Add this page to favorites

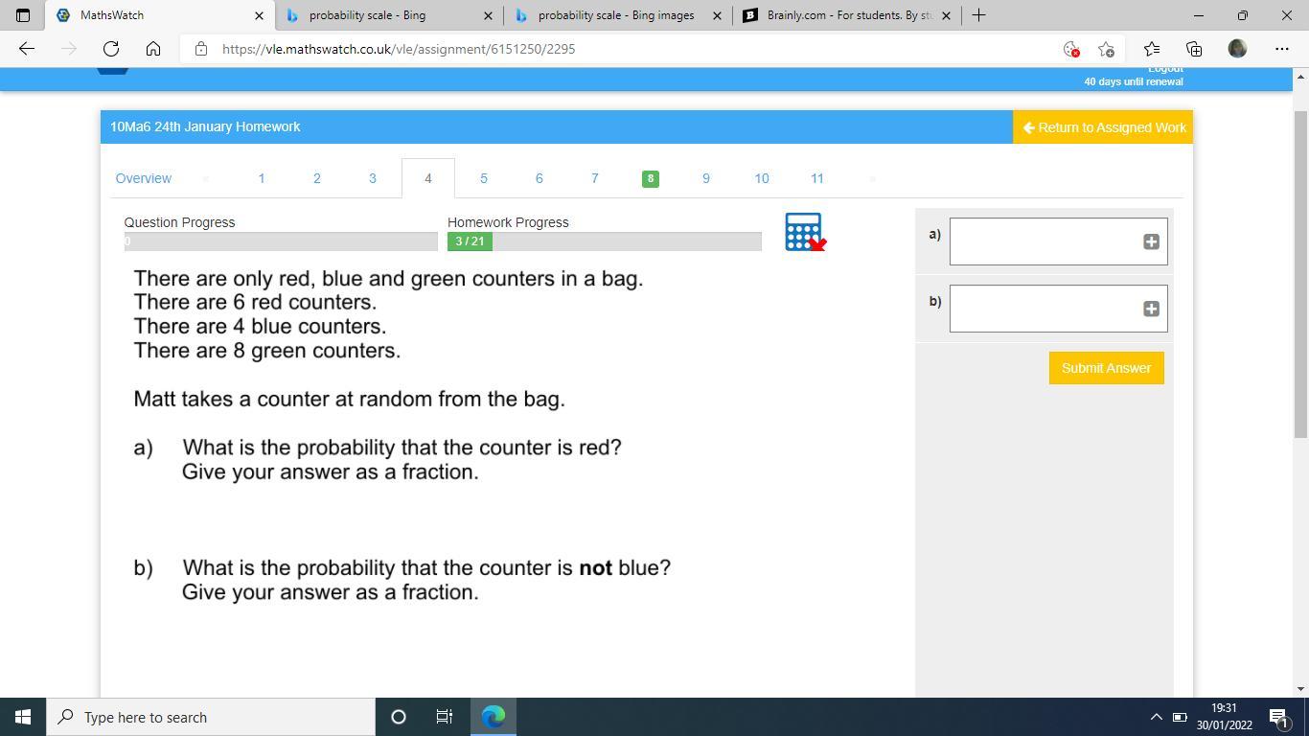(x=1106, y=49)
